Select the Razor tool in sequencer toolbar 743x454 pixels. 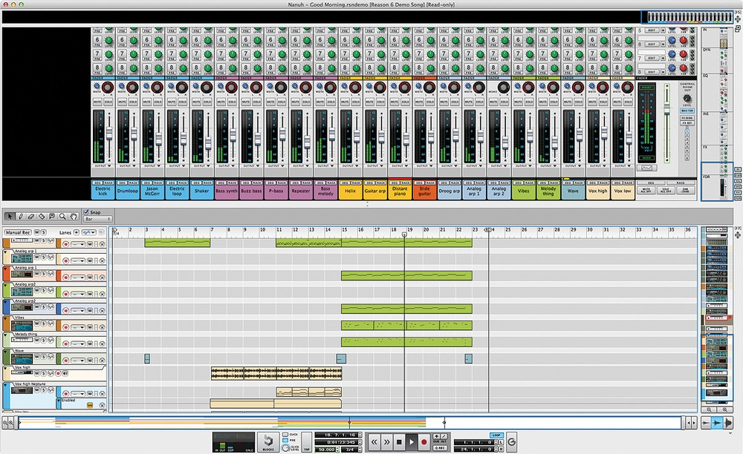pos(42,217)
